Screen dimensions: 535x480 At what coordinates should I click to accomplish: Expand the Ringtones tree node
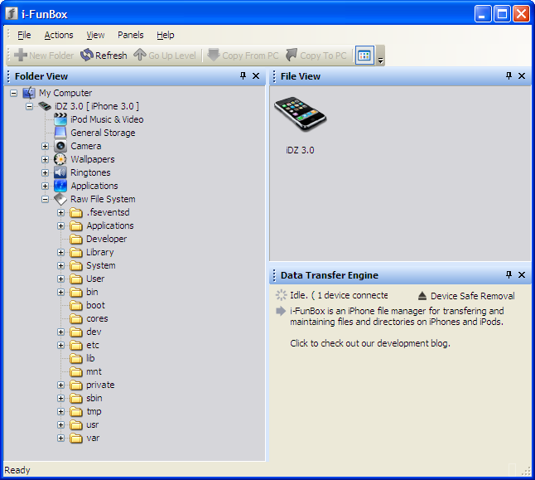[x=45, y=173]
